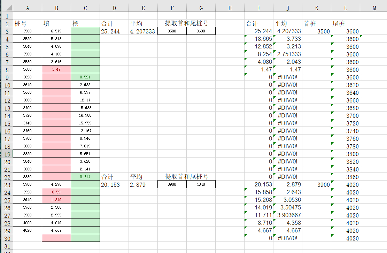Click green value 0.521 in cell C9
Viewport: 387px width, 253px height.
(85, 77)
